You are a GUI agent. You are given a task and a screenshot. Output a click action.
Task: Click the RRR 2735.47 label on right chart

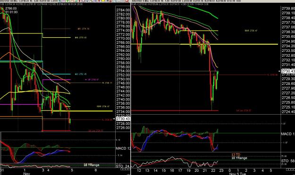[x=251, y=31]
